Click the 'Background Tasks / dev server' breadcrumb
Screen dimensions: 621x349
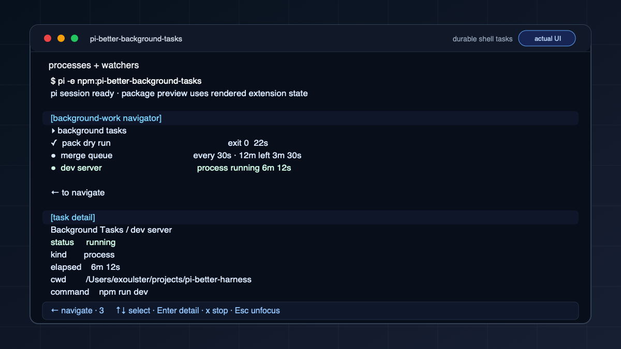111,230
